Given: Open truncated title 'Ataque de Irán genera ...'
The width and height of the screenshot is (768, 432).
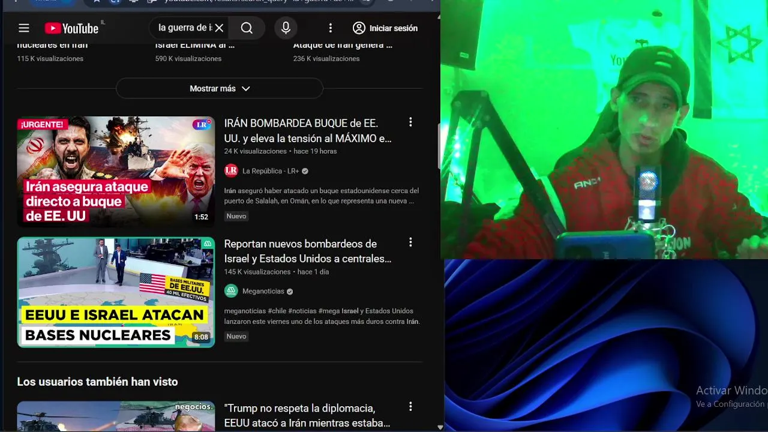Looking at the screenshot, I should [343, 45].
